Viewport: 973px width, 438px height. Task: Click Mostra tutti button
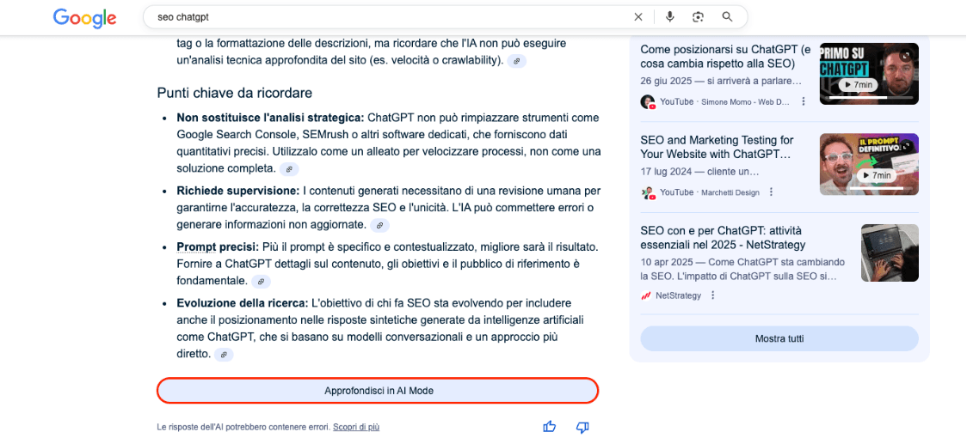[779, 339]
